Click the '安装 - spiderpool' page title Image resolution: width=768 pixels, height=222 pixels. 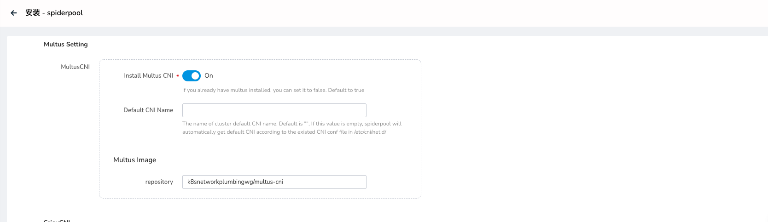pos(54,13)
